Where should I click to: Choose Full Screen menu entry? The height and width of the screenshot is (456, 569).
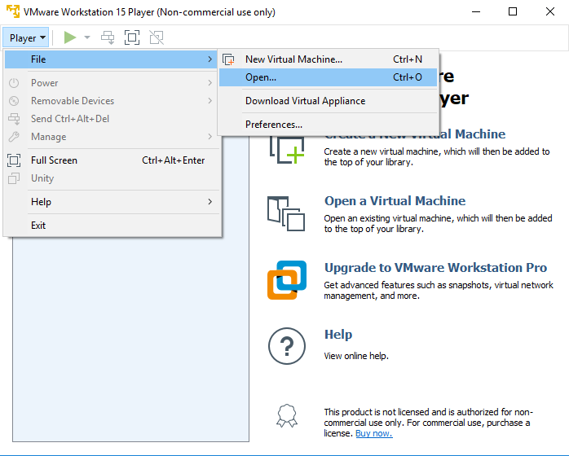(x=112, y=160)
